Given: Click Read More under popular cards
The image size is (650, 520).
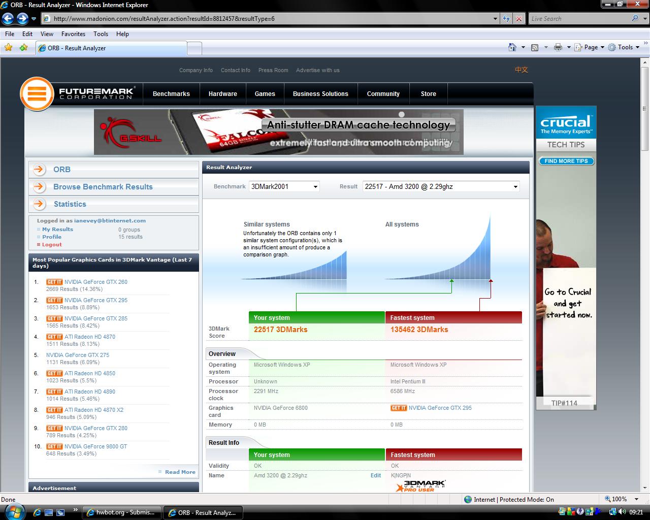Looking at the screenshot, I should 180,472.
